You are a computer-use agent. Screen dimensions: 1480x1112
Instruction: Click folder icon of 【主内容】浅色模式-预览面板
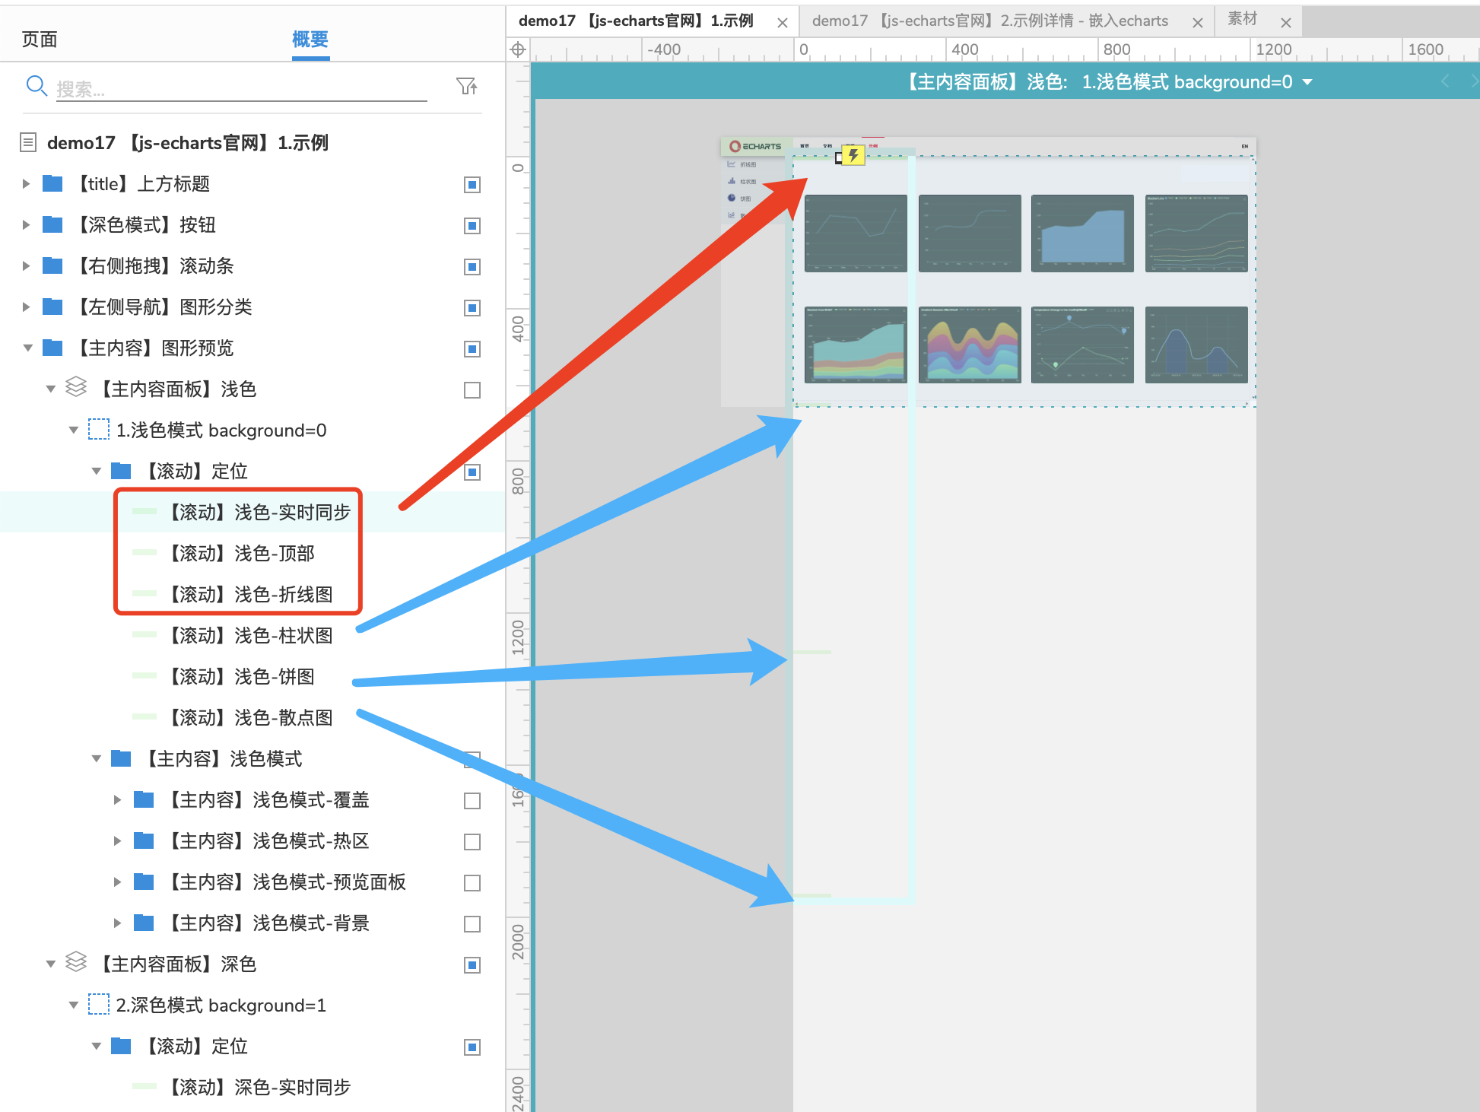(144, 882)
